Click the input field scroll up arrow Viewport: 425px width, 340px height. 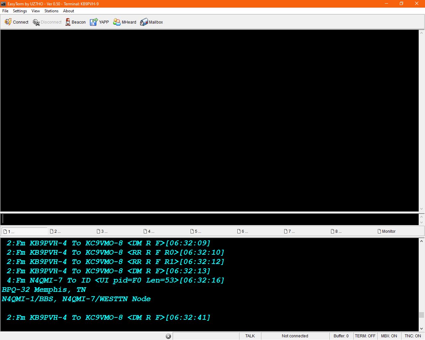point(421,216)
